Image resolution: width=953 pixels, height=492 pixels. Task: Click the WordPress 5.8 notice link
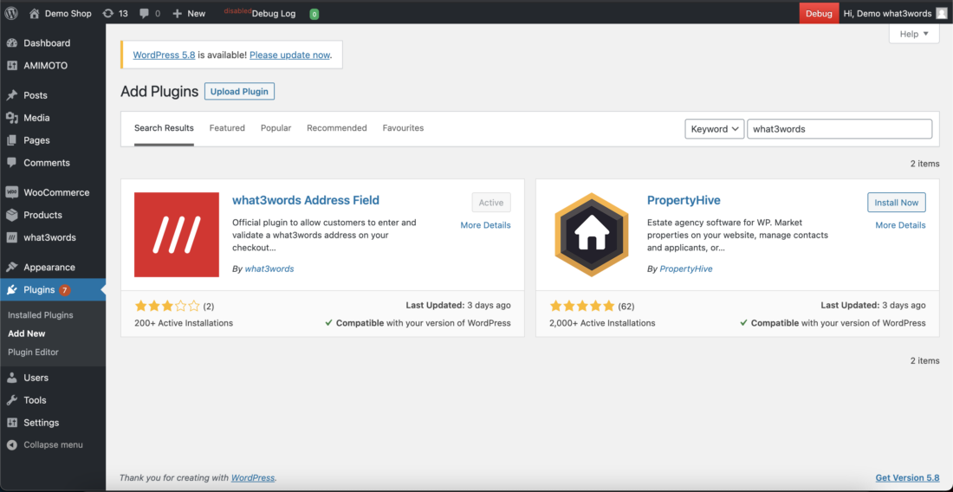tap(164, 55)
